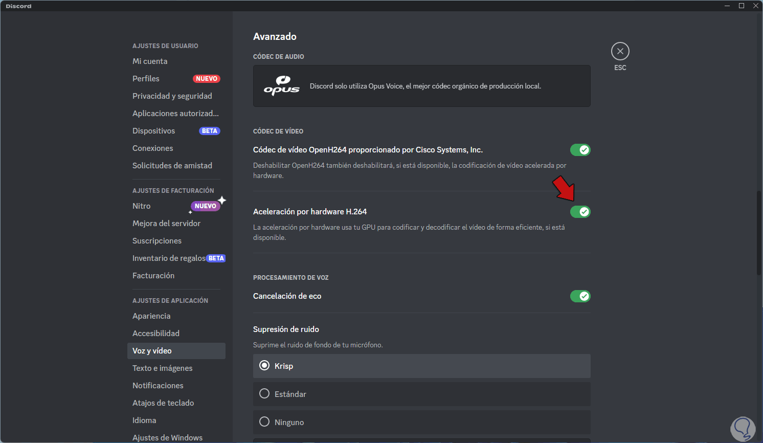This screenshot has height=443, width=763.
Task: Select Ninguno for noise suppression
Action: [264, 422]
